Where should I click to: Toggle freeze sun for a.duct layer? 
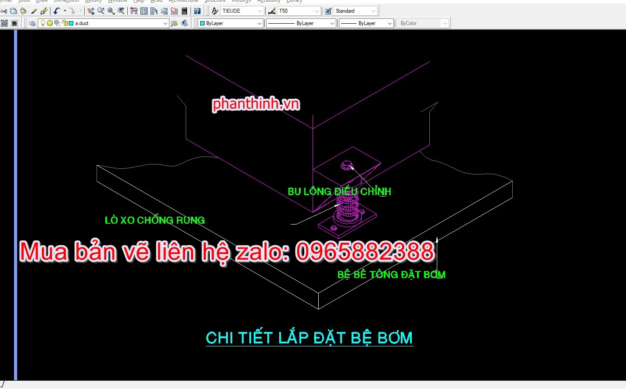click(50, 23)
